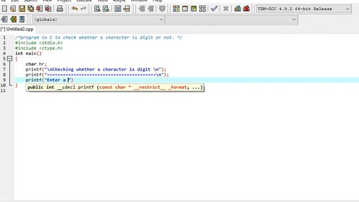The image size is (359, 202).
Task: Compile and run the program
Action: tap(194, 9)
